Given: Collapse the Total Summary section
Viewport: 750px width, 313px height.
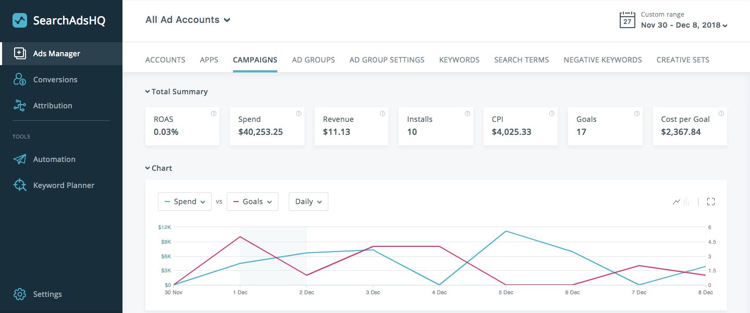Looking at the screenshot, I should tap(147, 91).
